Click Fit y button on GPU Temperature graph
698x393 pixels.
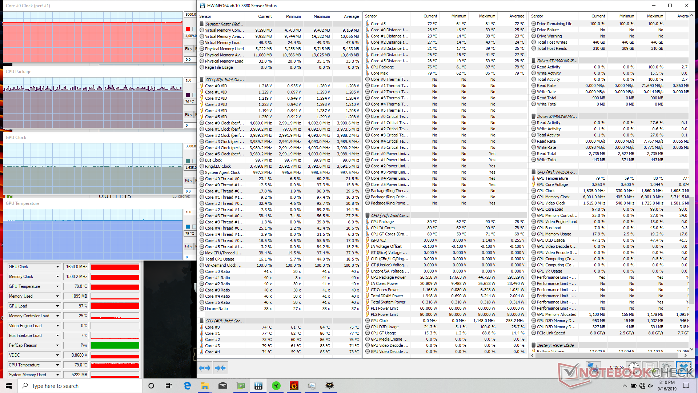188,246
